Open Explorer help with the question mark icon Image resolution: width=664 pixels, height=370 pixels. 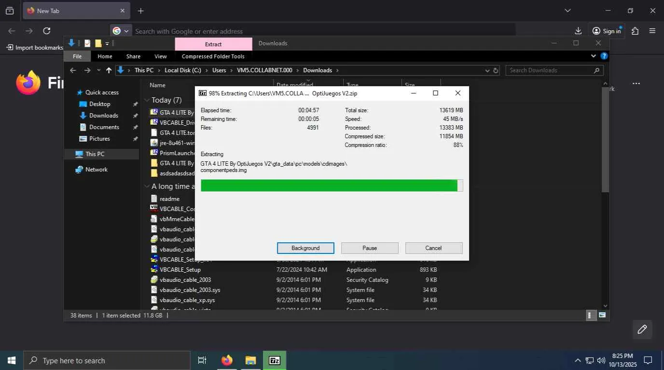coord(604,56)
